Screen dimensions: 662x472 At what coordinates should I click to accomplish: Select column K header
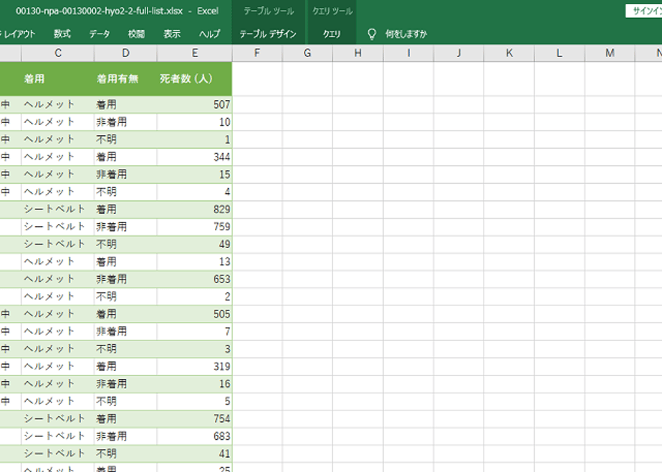point(509,53)
